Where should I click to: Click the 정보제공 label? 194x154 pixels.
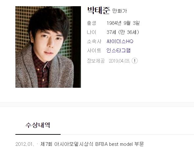[x=96, y=61]
